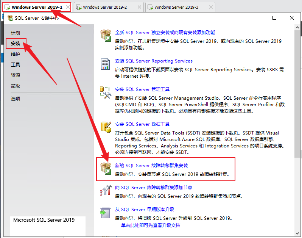Click description 启动向导，向现有的 SQL Server 2019 故障转移群集添加节点

pos(179,196)
